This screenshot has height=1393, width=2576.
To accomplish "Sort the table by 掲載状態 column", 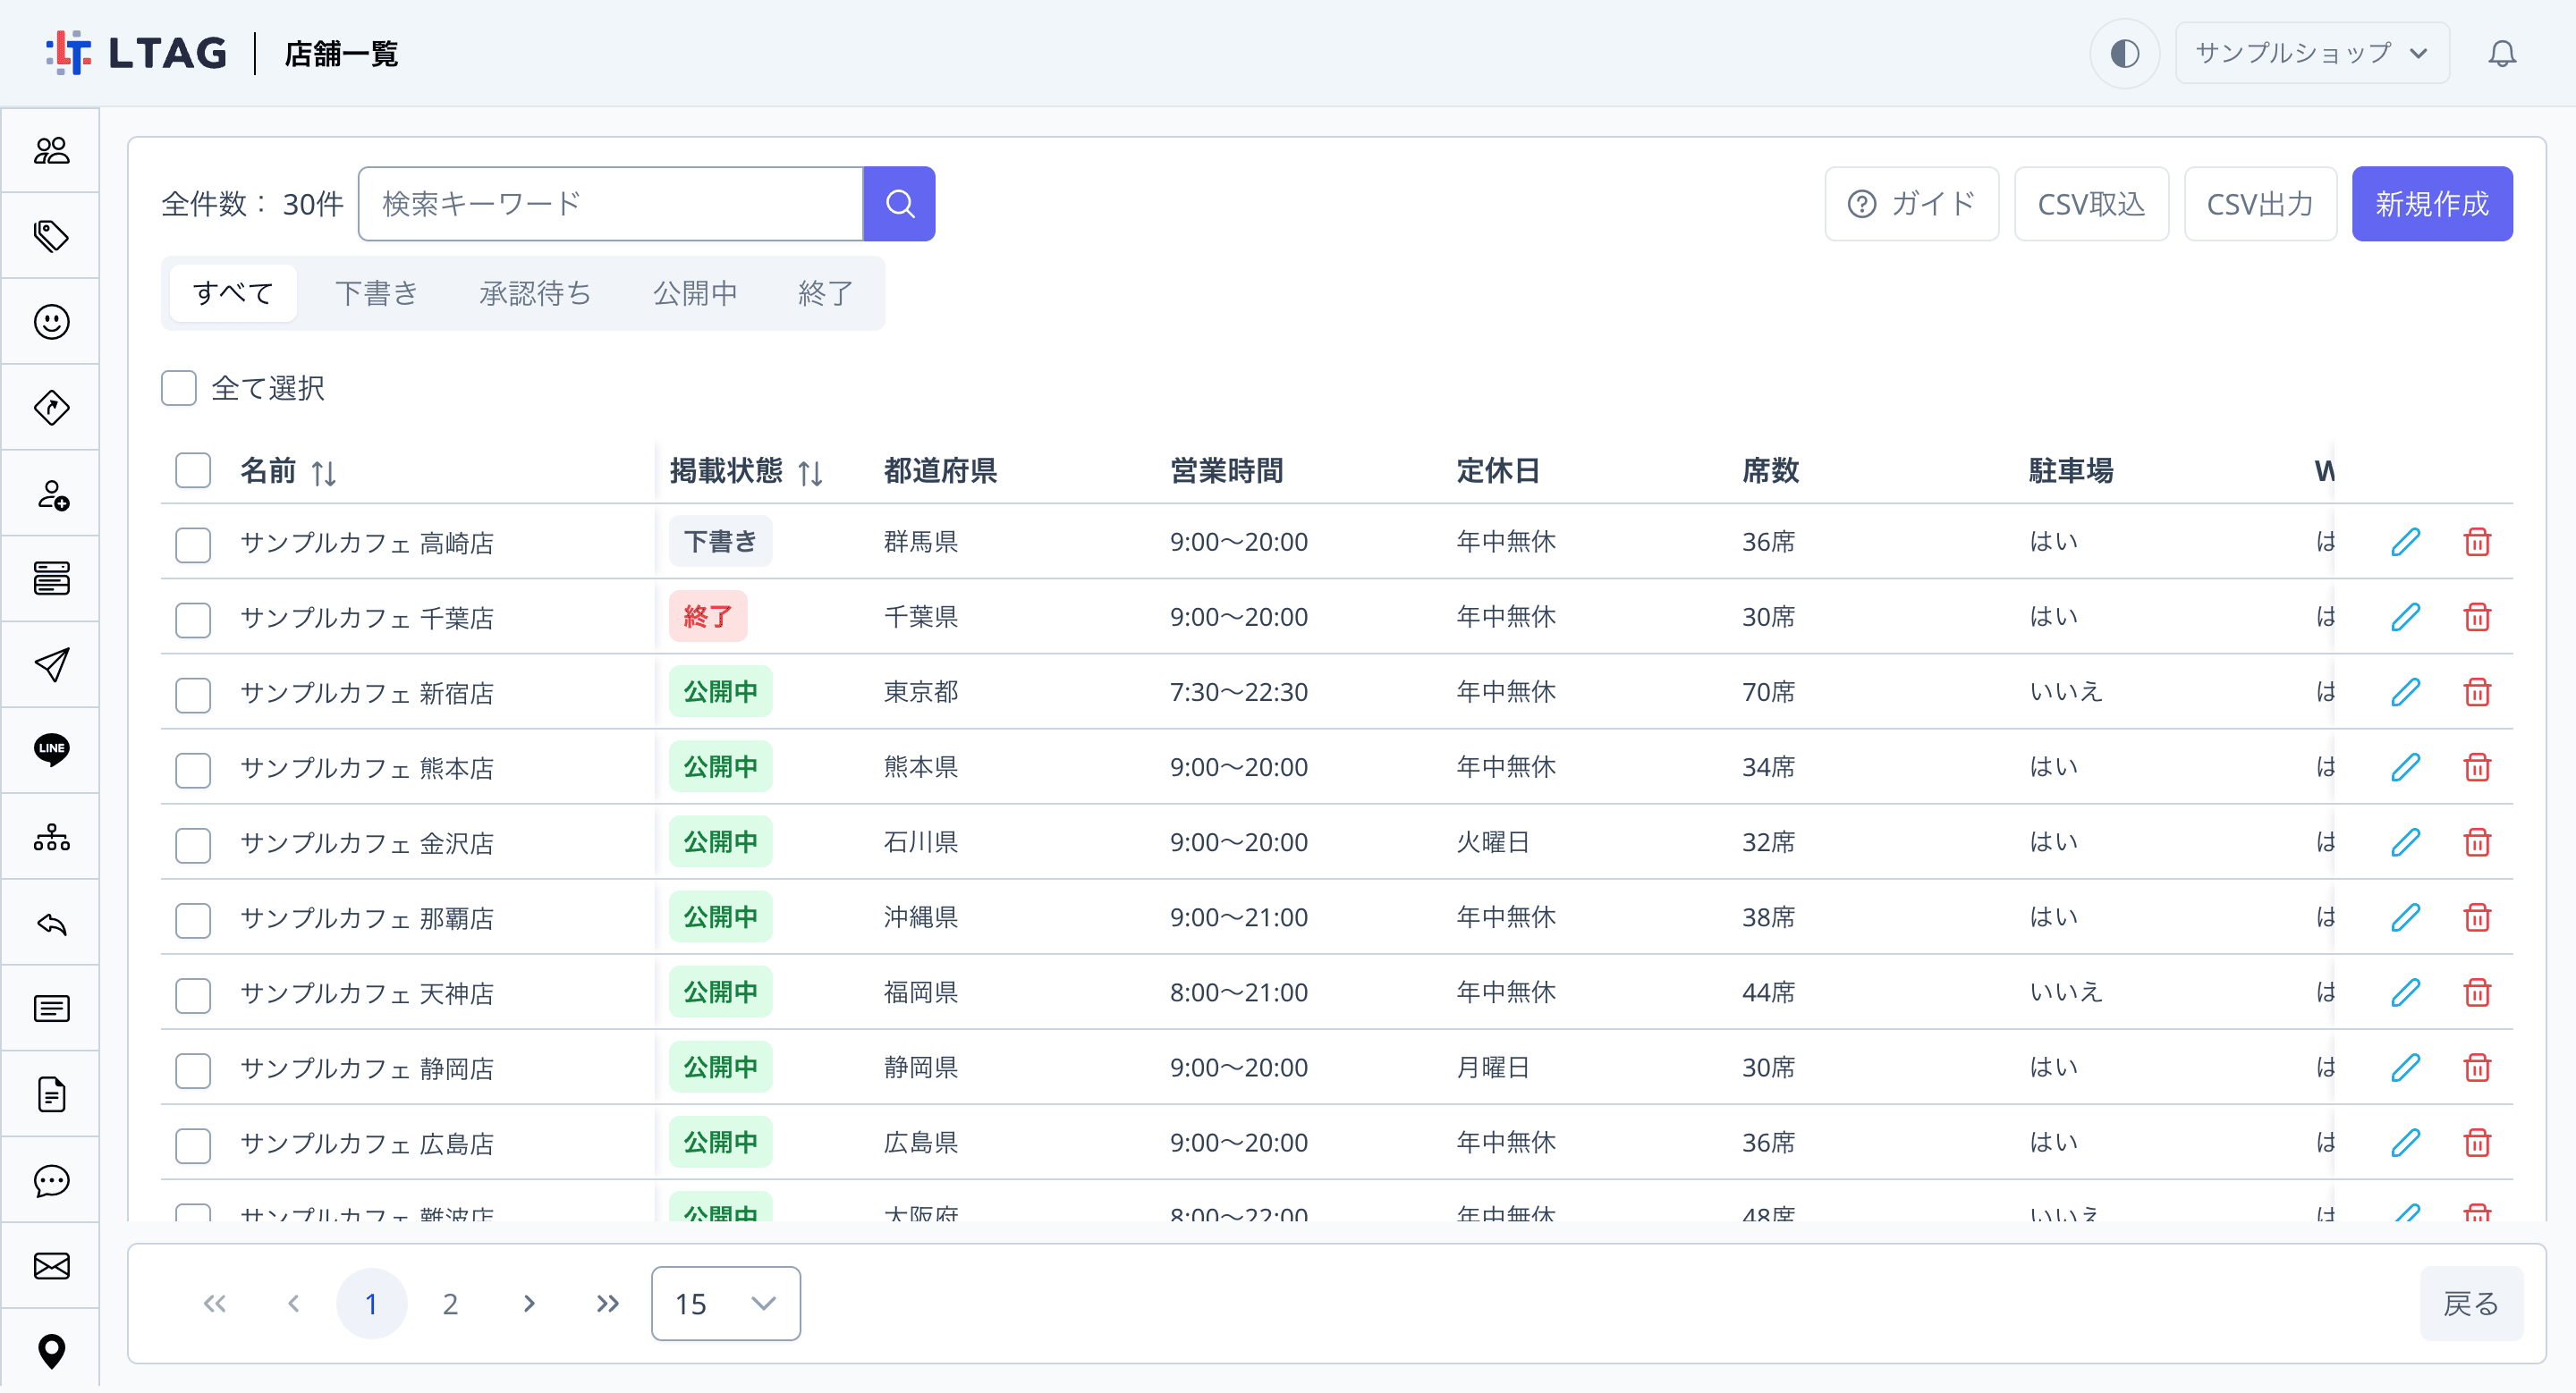I will point(810,473).
